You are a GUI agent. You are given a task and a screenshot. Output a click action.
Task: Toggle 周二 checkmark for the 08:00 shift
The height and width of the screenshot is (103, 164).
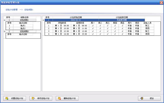pyautogui.click(x=100, y=26)
